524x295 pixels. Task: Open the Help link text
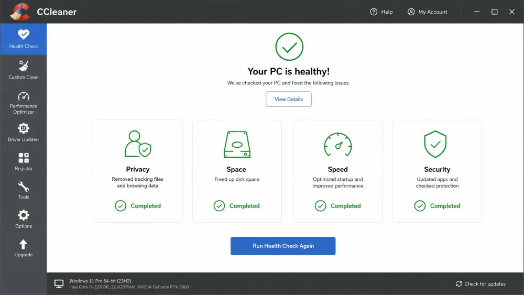[387, 12]
